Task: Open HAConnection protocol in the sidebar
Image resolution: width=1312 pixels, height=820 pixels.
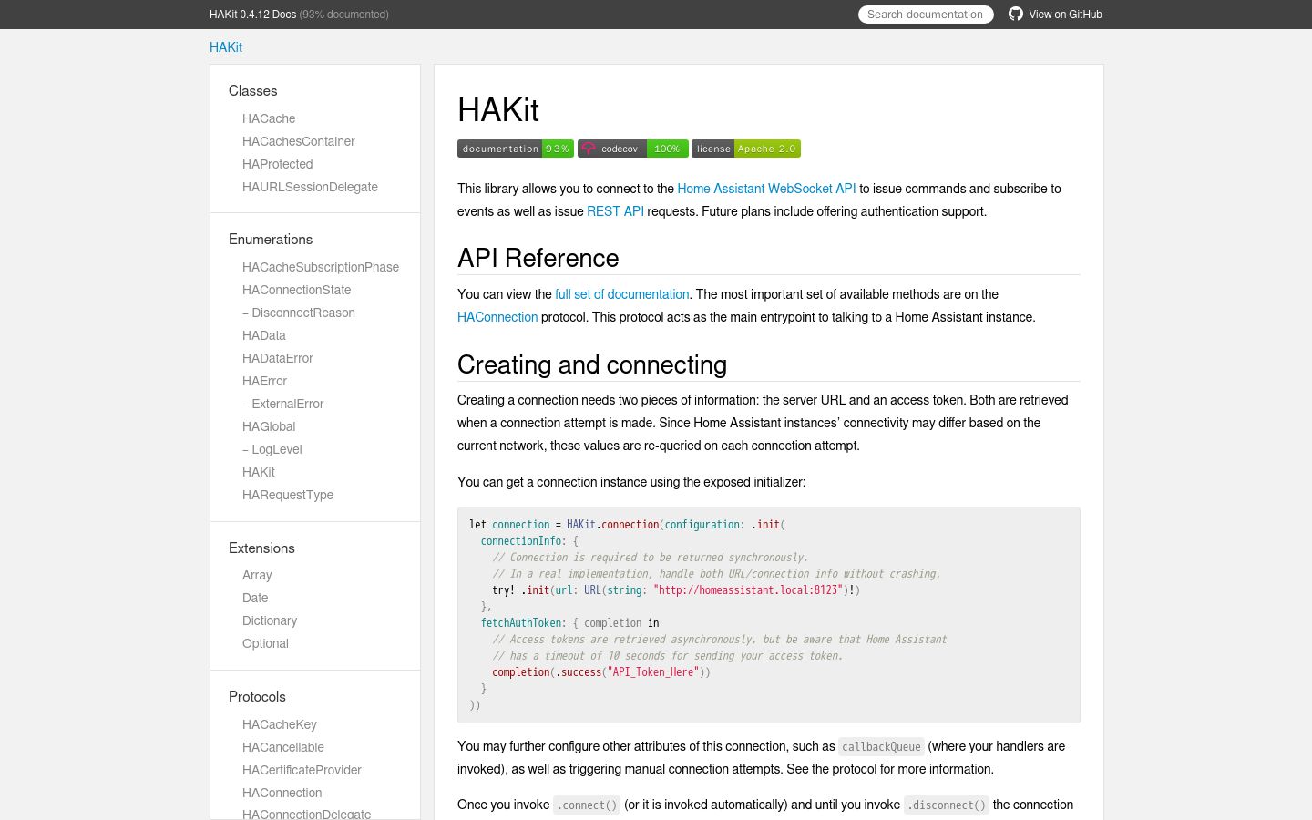Action: [x=282, y=793]
